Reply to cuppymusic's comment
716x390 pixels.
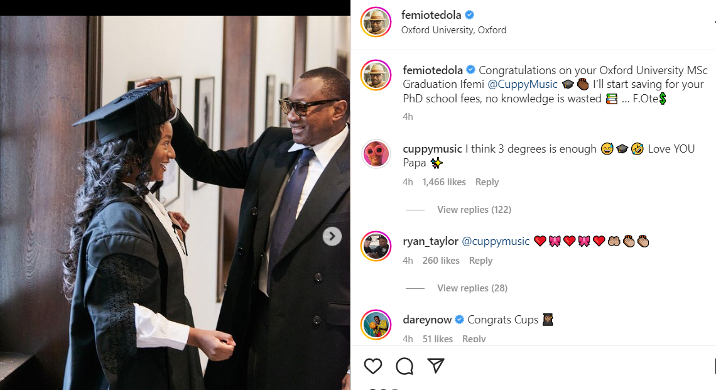click(487, 182)
